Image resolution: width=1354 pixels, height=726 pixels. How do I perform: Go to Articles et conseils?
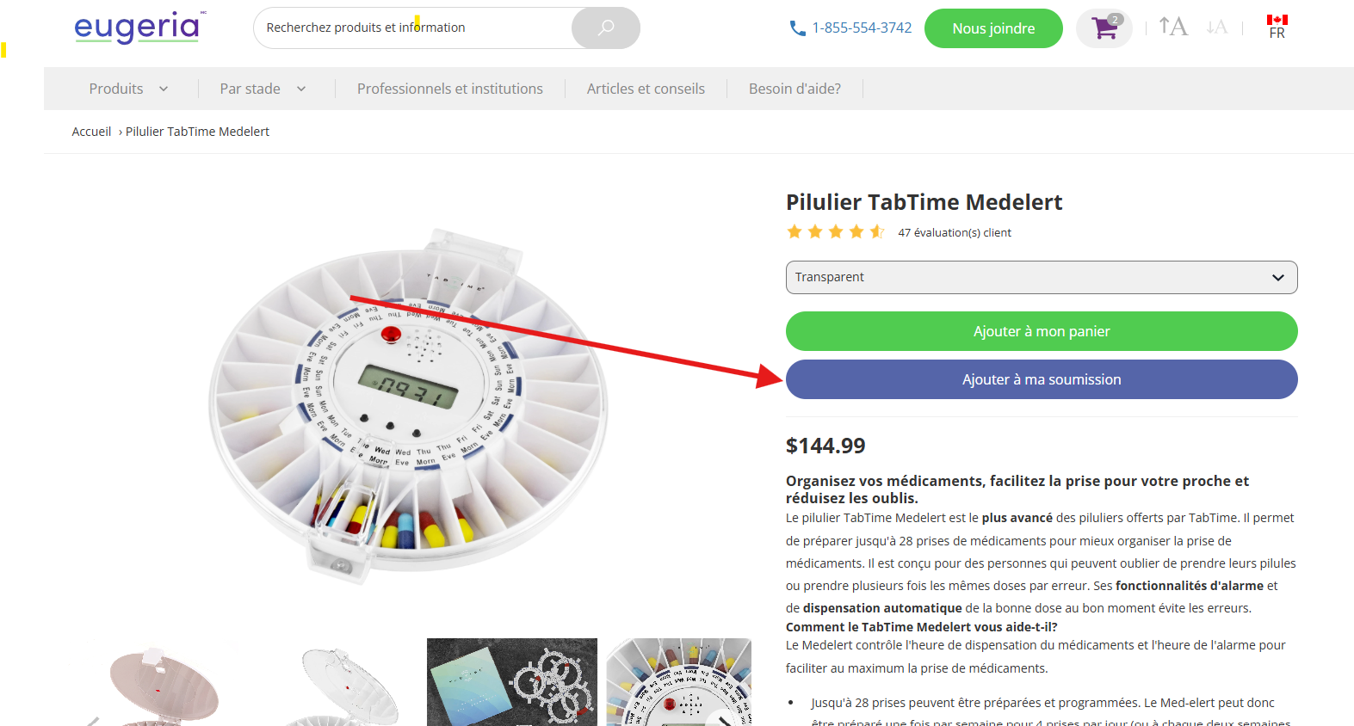pyautogui.click(x=646, y=89)
